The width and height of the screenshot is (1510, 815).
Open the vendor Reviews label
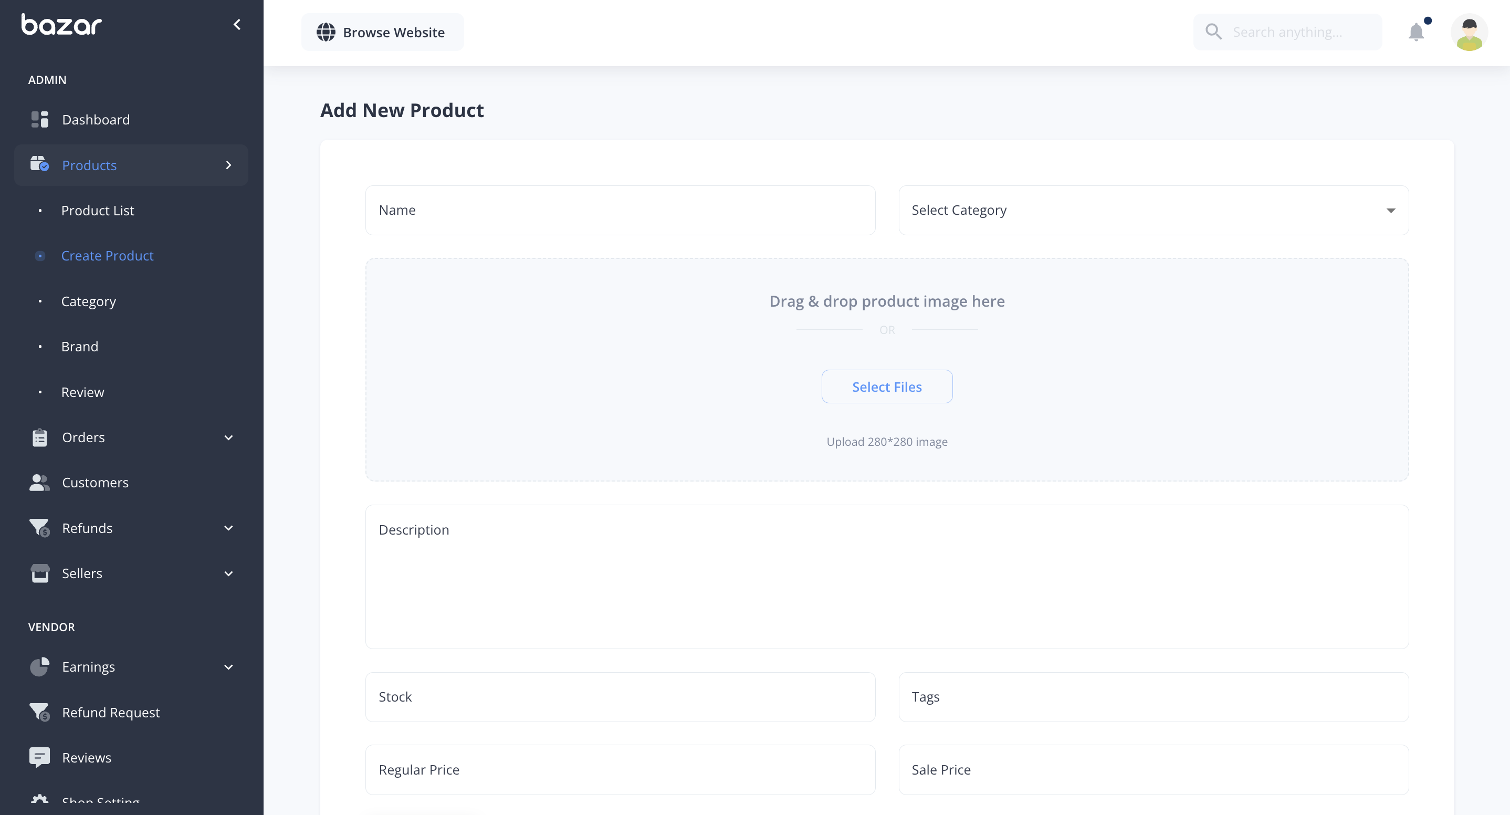coord(87,758)
